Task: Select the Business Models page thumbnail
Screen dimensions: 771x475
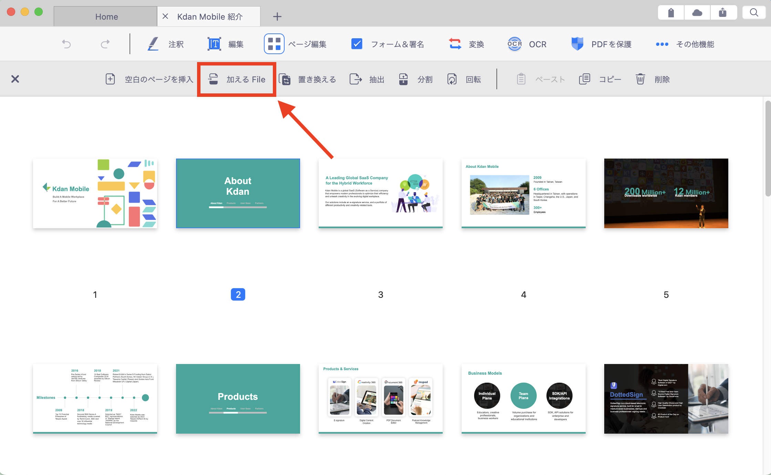Action: pyautogui.click(x=524, y=399)
